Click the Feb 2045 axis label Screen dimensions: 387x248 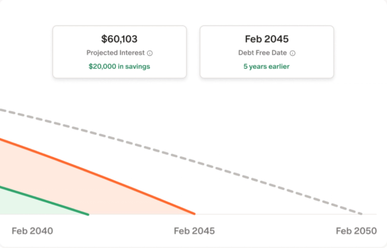[x=194, y=231]
